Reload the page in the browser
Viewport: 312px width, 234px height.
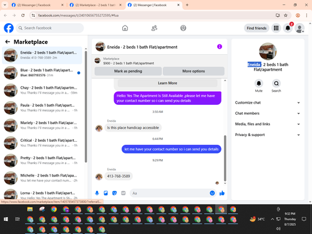coord(23,15)
